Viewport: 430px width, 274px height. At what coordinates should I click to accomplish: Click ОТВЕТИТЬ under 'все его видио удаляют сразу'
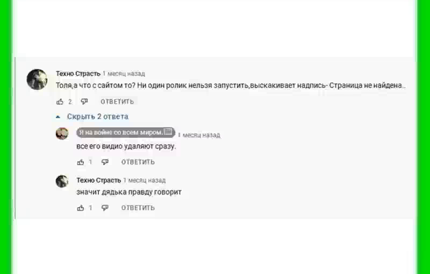pyautogui.click(x=138, y=162)
